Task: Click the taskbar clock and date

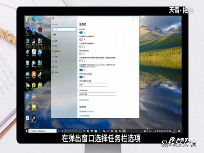Action: [175, 131]
